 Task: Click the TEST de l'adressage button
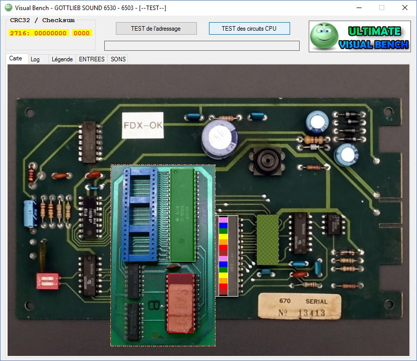pyautogui.click(x=156, y=28)
